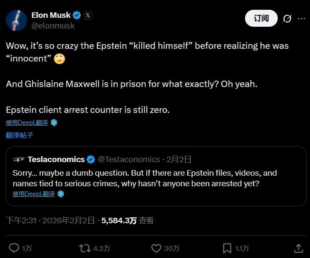Viewport: 310px width, 258px height.
Task: Click the X affiliation badge icon
Action: pos(88,15)
